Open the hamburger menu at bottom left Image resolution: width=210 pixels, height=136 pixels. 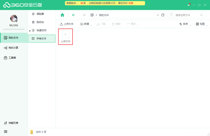click(6, 131)
